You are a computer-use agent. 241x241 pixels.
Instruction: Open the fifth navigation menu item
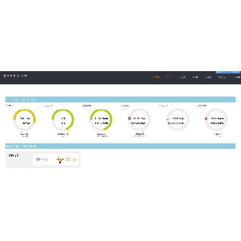[208, 77]
